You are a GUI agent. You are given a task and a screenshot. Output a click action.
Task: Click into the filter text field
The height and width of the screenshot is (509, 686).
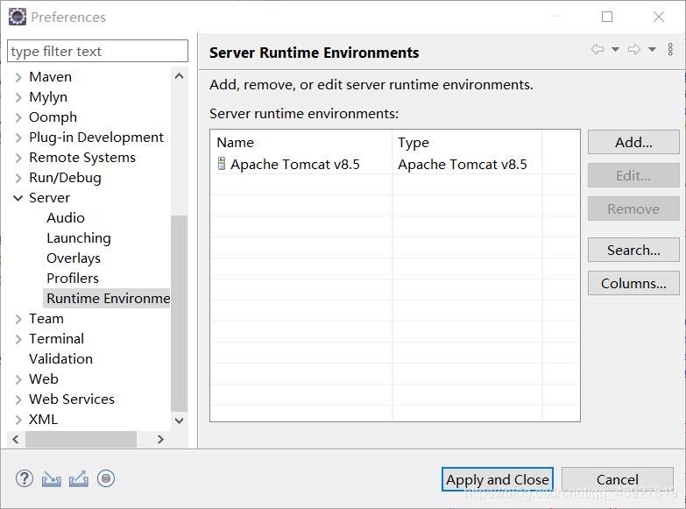[x=98, y=52]
